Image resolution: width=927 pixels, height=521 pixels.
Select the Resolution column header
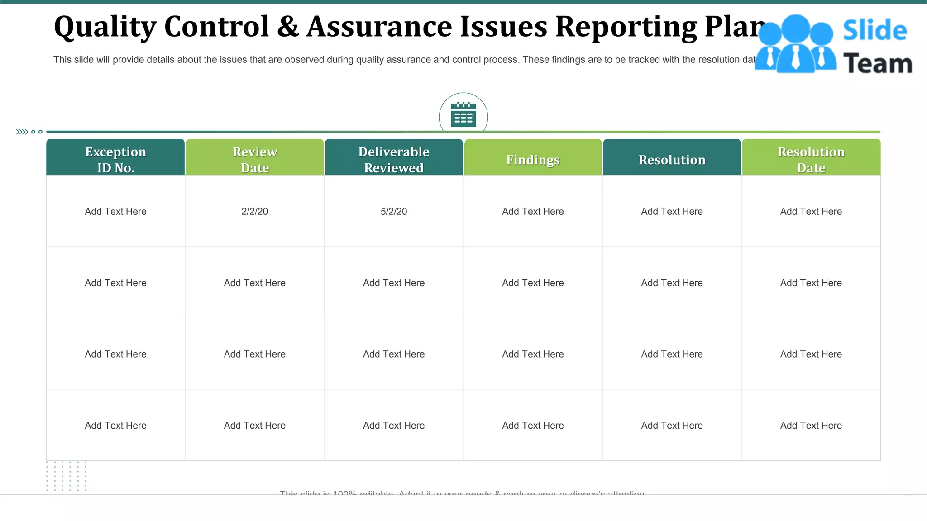click(x=672, y=159)
